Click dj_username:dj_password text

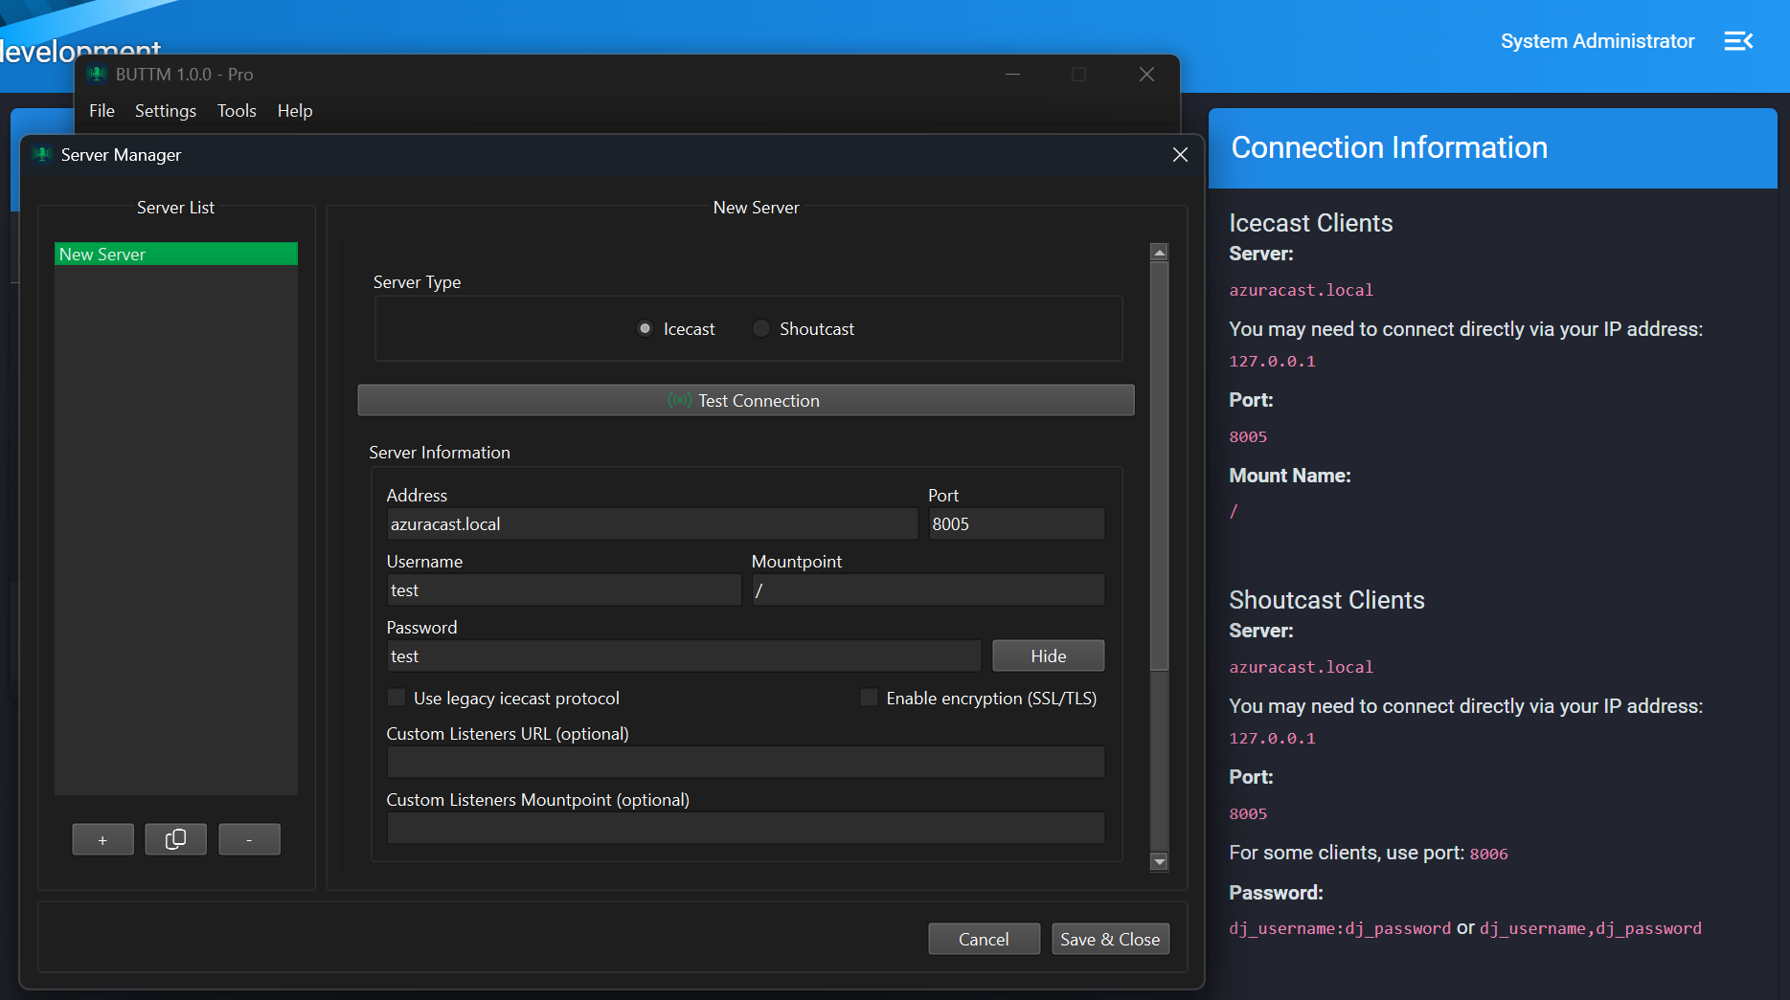click(x=1340, y=928)
